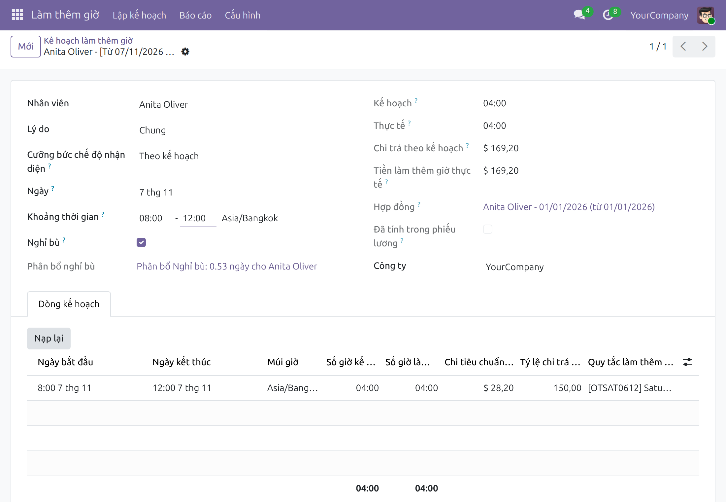
Task: Open the apps grid menu icon
Action: [17, 15]
